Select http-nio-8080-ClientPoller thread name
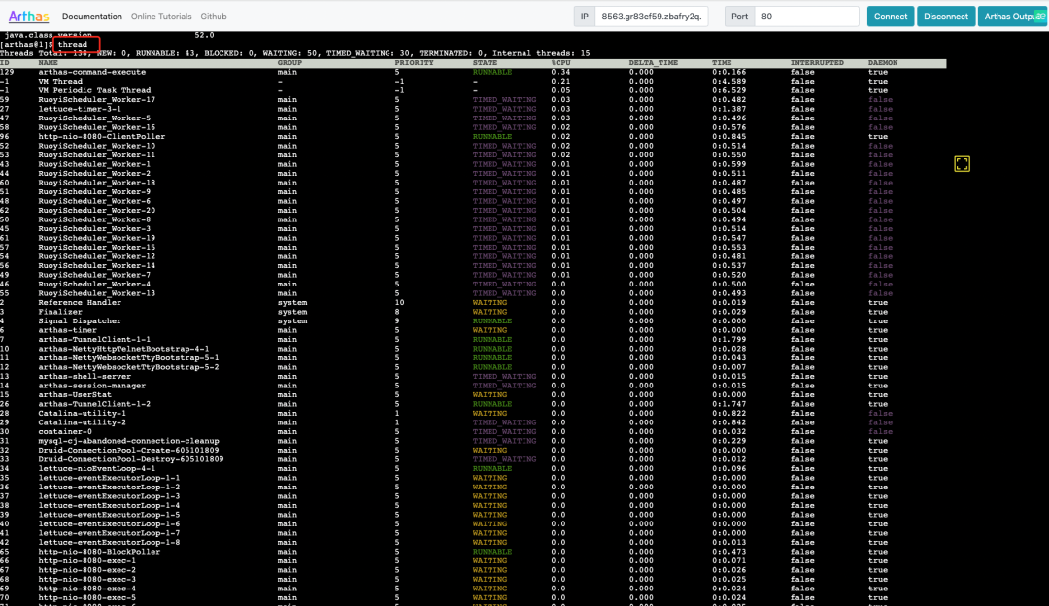 [102, 137]
